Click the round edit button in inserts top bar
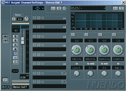This screenshot has width=126, height=91. tap(64, 8)
